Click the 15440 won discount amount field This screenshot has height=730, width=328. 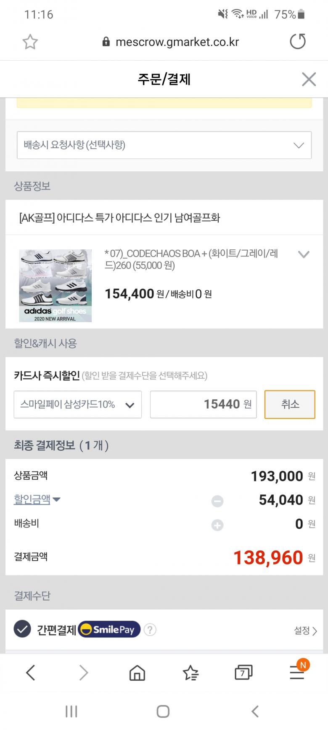coord(203,404)
